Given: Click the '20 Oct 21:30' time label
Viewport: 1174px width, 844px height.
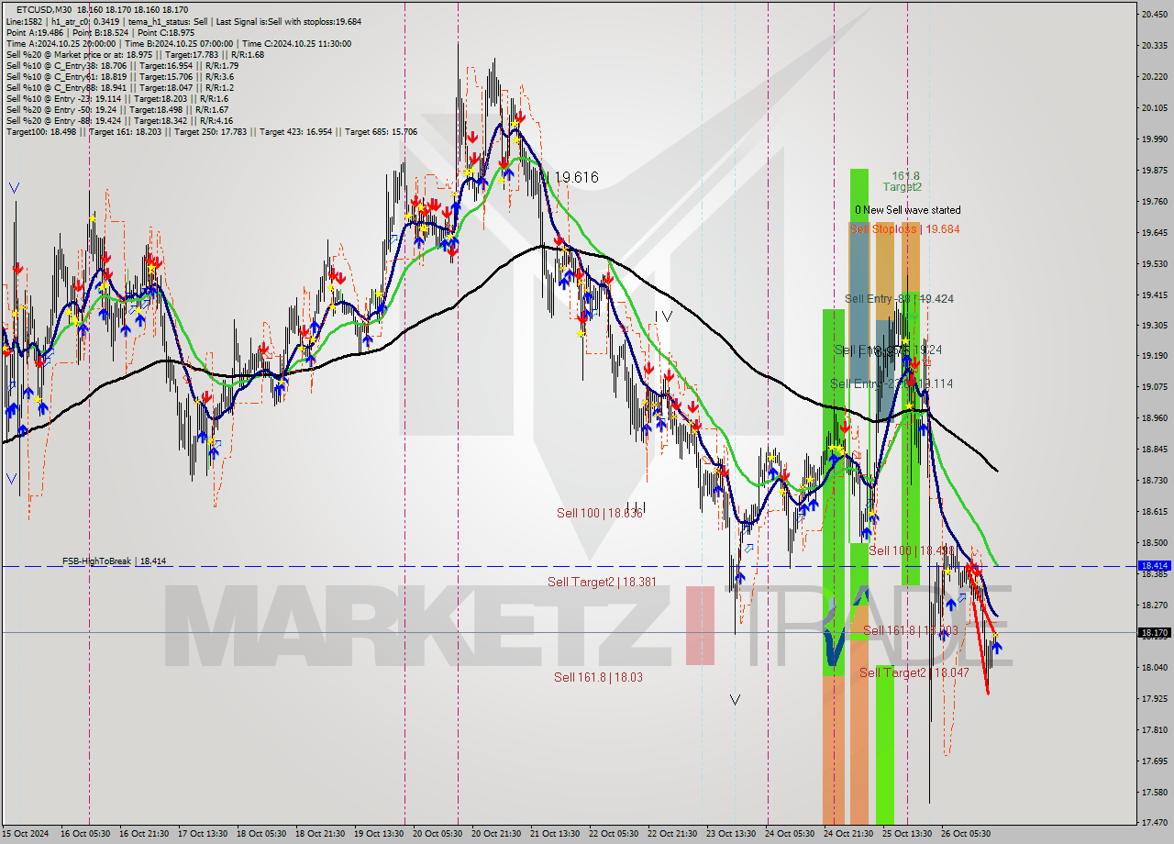Looking at the screenshot, I should click(496, 834).
